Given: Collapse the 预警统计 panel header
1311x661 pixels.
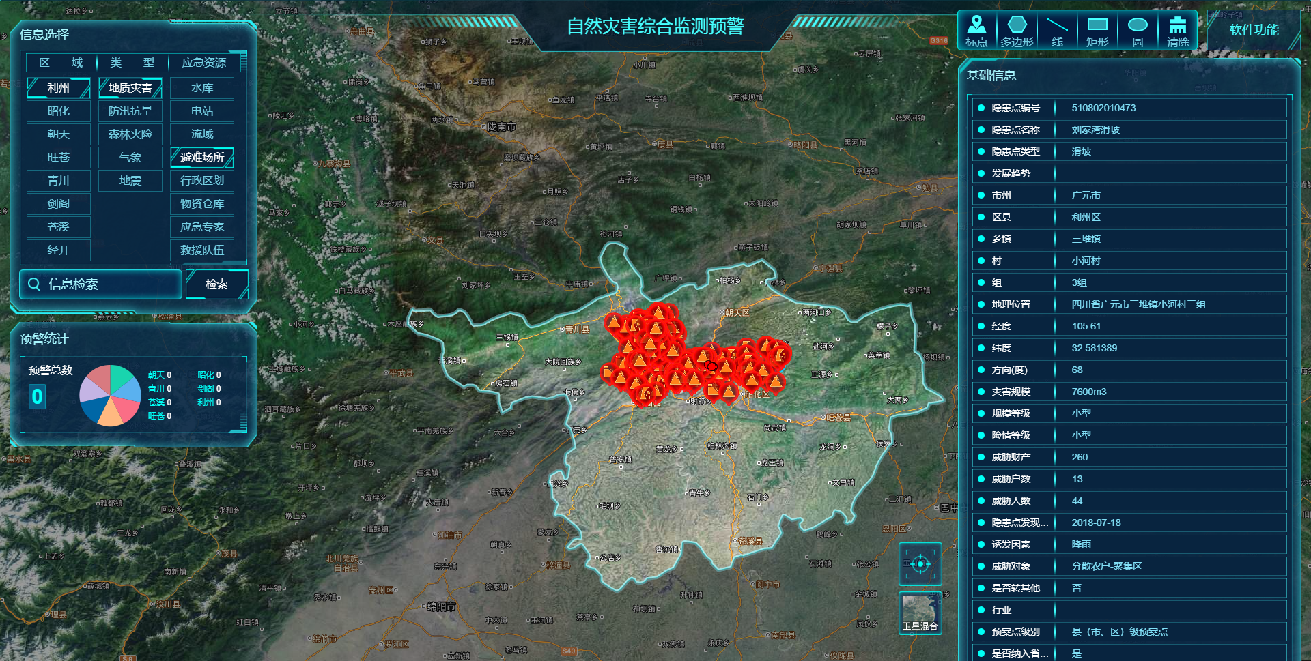Looking at the screenshot, I should [x=44, y=339].
